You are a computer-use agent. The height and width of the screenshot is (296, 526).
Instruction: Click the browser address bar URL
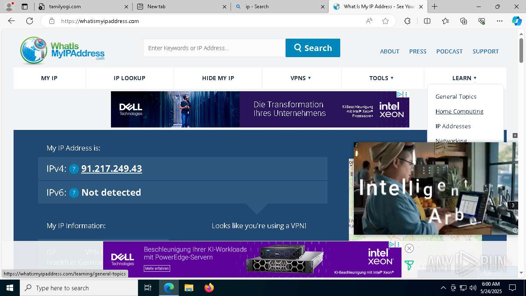100,21
